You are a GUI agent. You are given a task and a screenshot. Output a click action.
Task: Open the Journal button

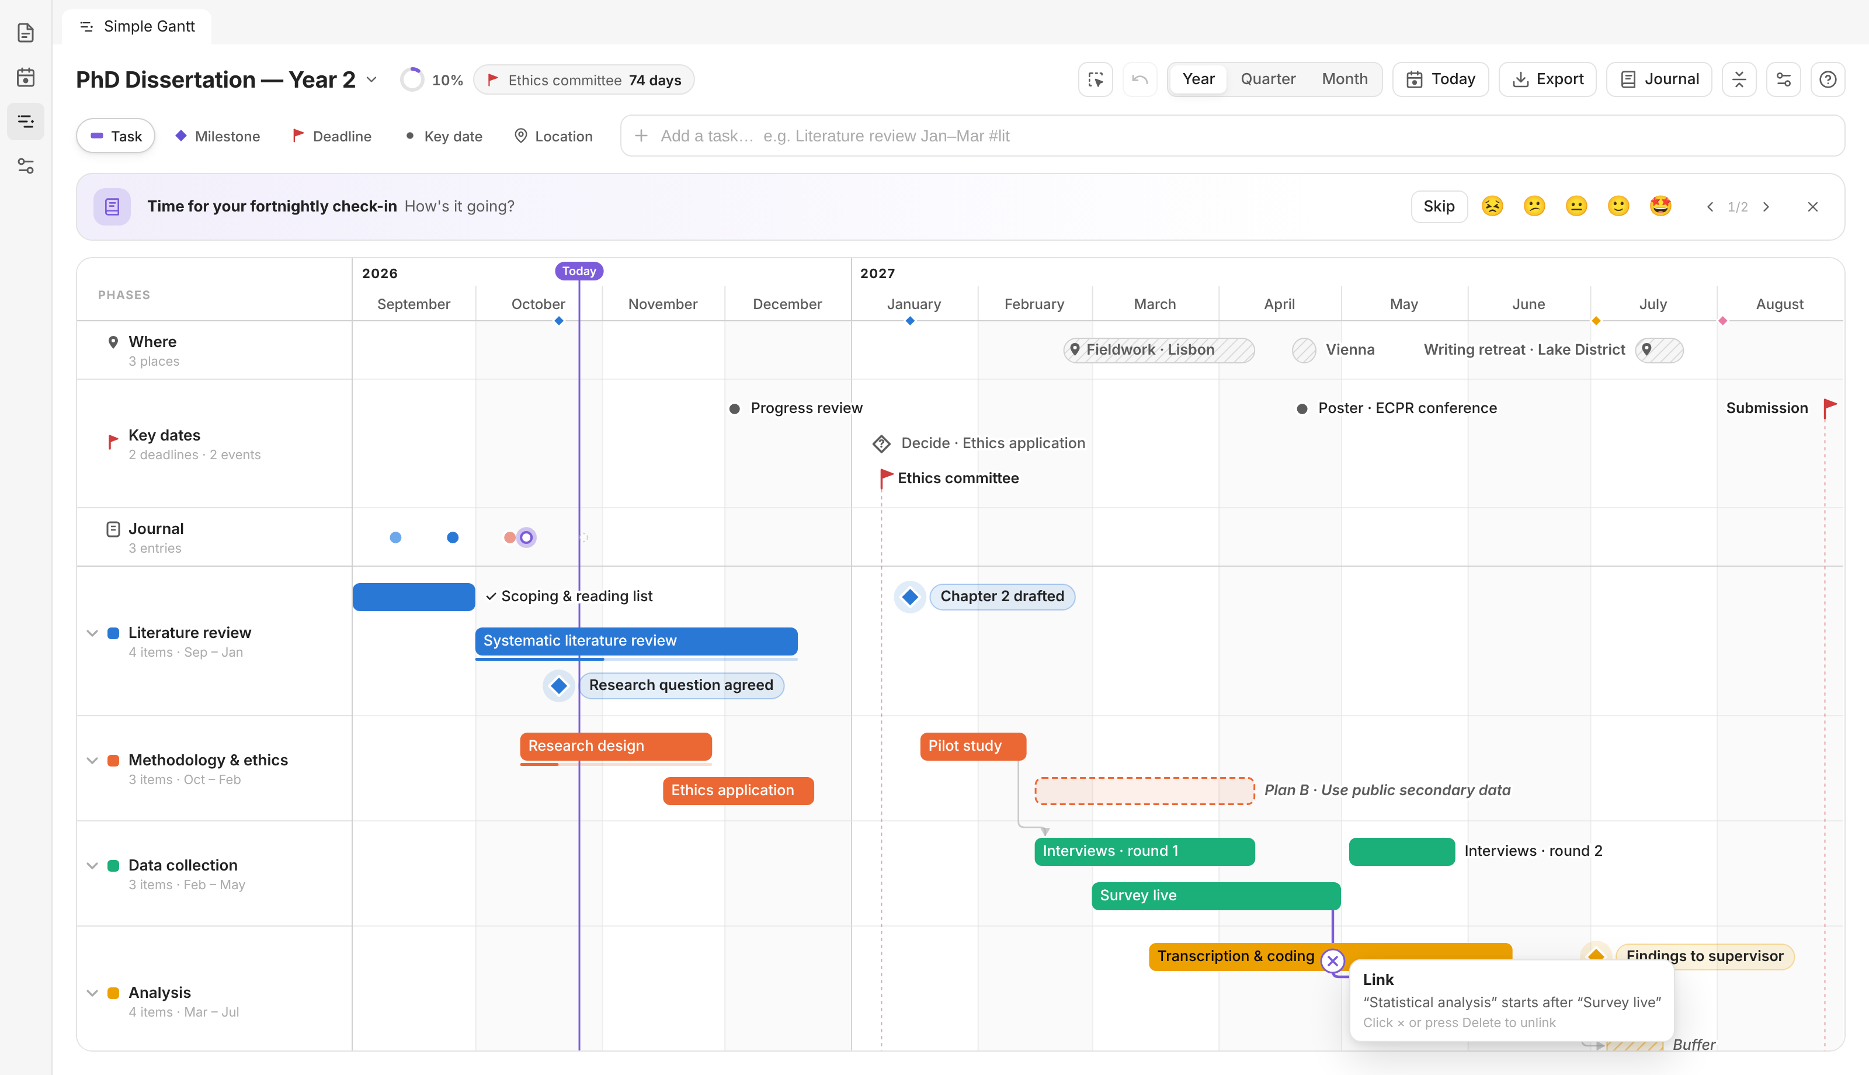pyautogui.click(x=1659, y=79)
